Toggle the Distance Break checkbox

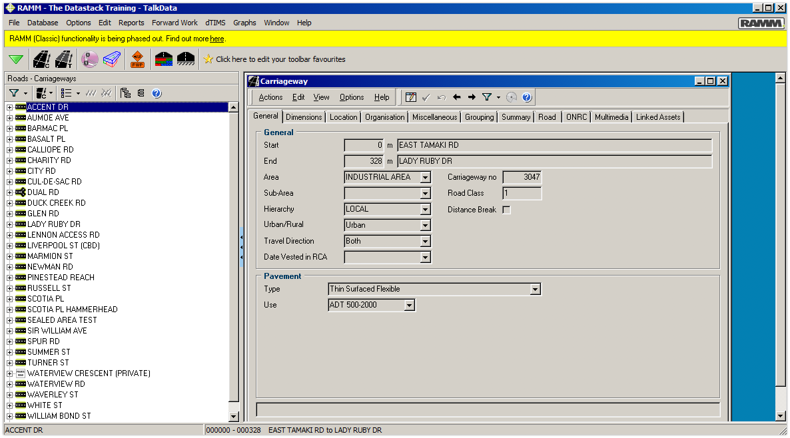point(506,209)
